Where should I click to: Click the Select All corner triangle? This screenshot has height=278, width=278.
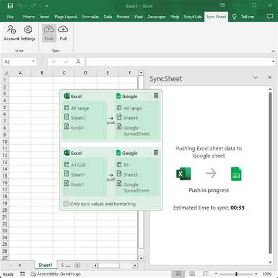[6, 73]
